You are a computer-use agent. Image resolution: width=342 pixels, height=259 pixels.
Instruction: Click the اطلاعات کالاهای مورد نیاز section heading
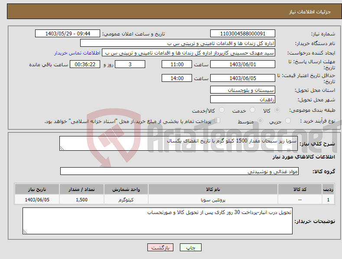pos(303,157)
